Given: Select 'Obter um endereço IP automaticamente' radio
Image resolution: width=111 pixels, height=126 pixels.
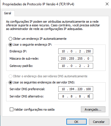Looking at the screenshot, I should [10, 39].
